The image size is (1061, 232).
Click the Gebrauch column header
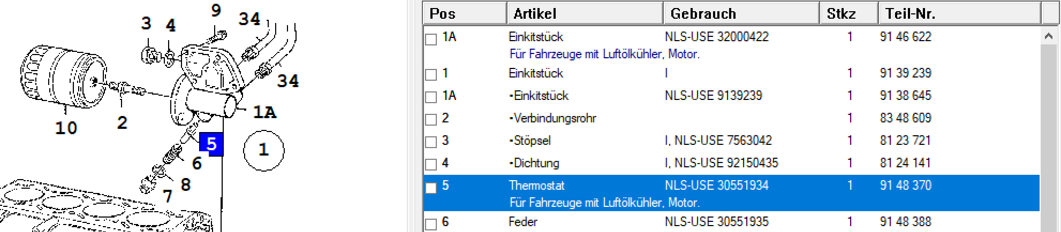(741, 13)
